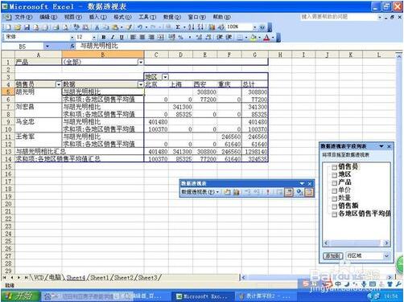The image size is (404, 302).
Task: Cut selection using the scissors icon
Action: (97, 27)
